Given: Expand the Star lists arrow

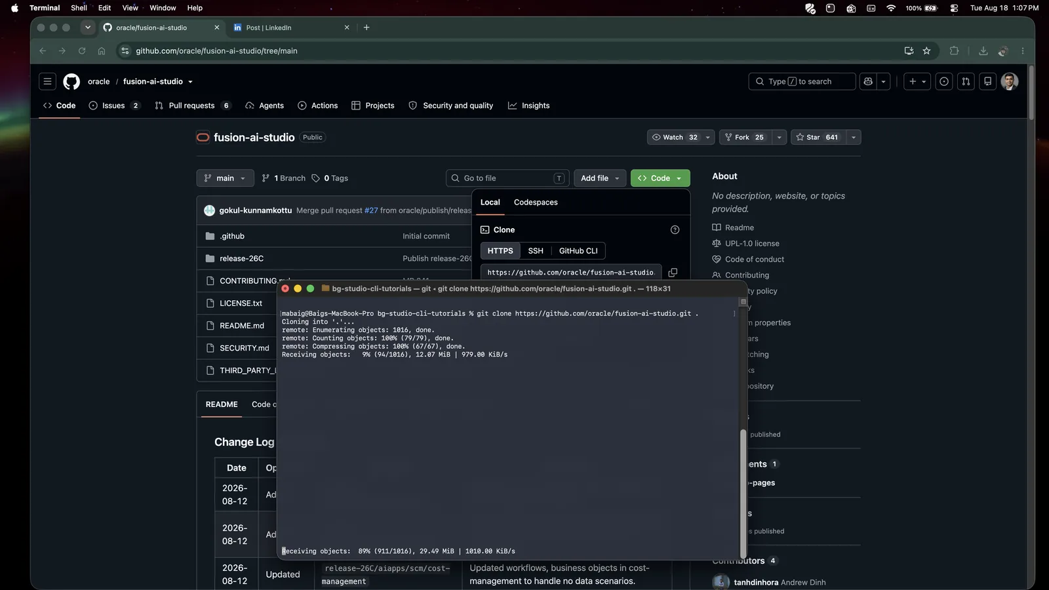Looking at the screenshot, I should (x=853, y=137).
